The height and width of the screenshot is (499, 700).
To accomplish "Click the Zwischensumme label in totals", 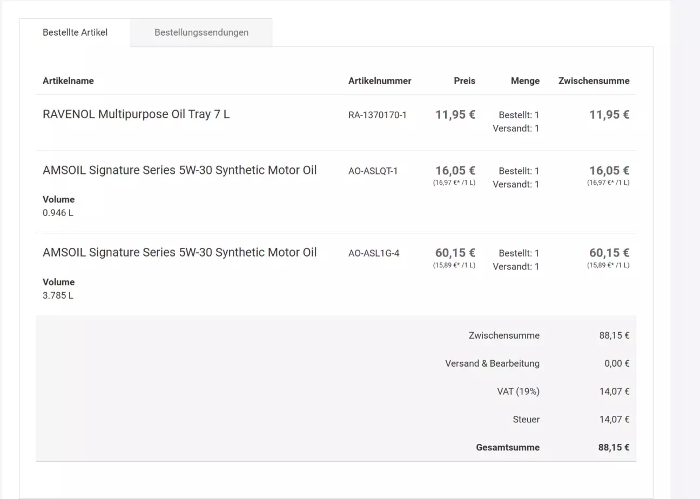I will [504, 335].
